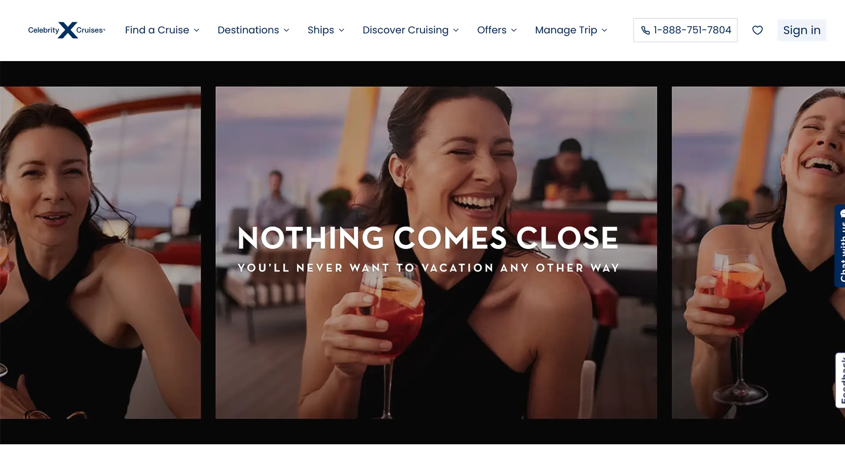
Task: Open the Manage Trip menu
Action: (571, 30)
